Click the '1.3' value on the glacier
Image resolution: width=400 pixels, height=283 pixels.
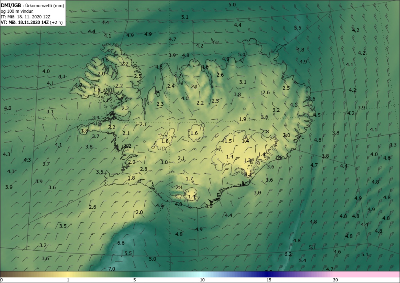click(x=248, y=160)
